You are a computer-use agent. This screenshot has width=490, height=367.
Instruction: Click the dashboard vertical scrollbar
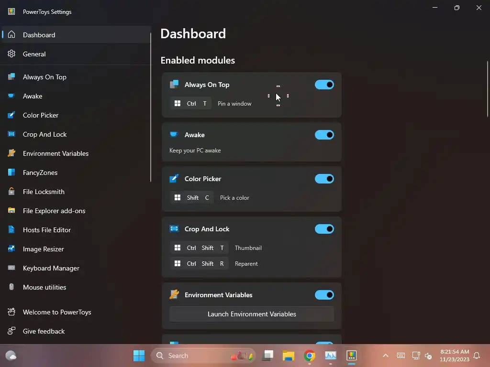pos(488,89)
